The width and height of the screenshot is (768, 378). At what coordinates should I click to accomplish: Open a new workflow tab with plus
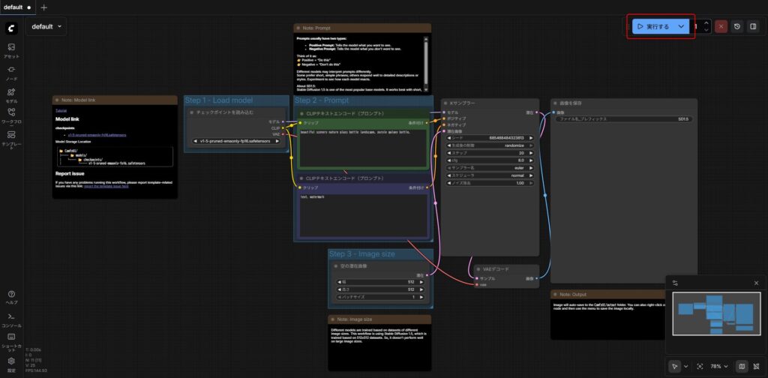[43, 7]
